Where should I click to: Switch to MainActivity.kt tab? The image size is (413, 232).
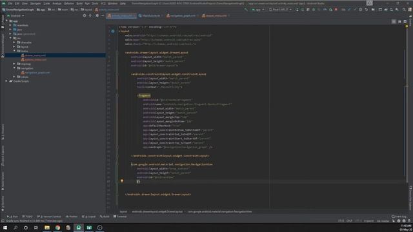click(x=150, y=15)
